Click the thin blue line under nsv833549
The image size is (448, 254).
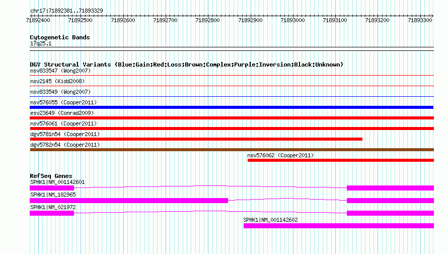coord(232,97)
